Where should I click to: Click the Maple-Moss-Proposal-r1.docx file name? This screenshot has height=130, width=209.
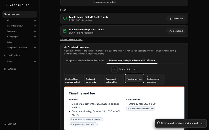tap(87, 30)
